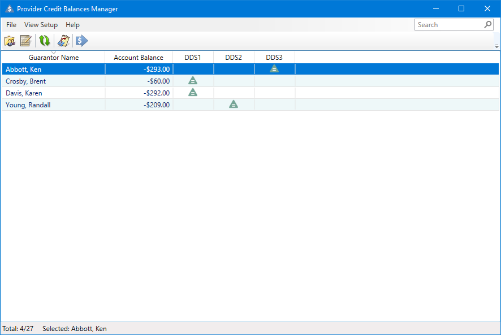Click DDS3 credit triangle for Abbott, Ken
The image size is (501, 335).
(x=274, y=69)
